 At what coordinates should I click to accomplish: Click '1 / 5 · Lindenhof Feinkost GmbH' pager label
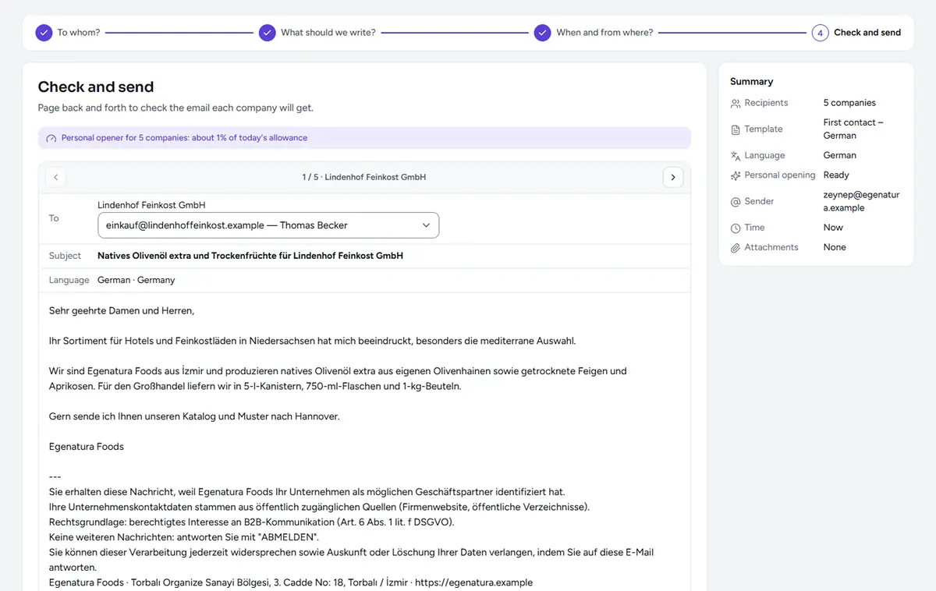click(364, 177)
